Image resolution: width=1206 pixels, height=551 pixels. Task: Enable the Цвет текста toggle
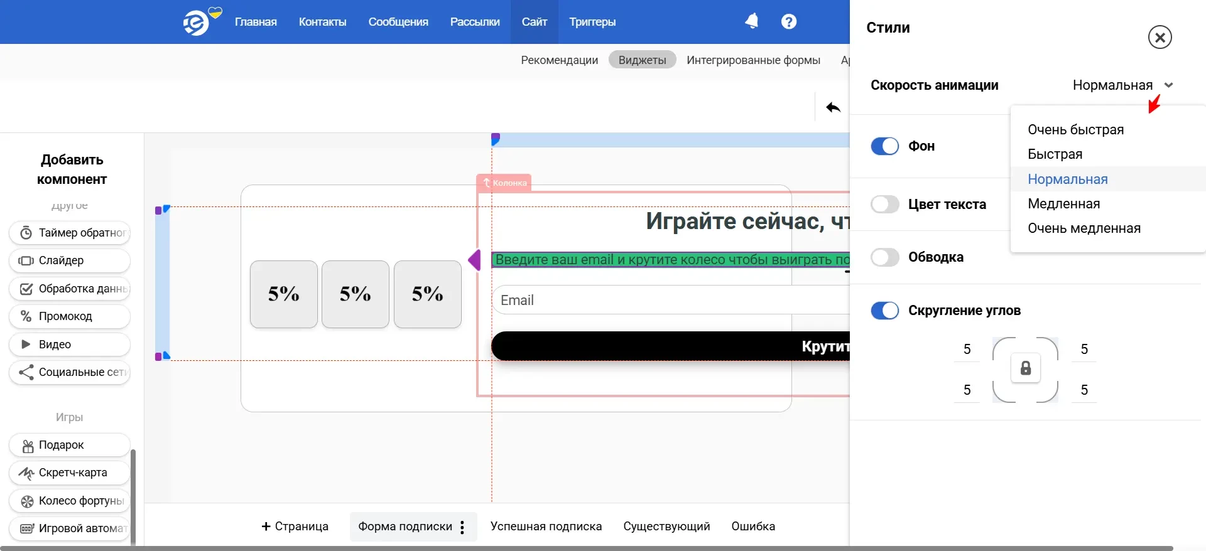884,205
